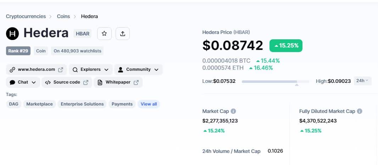The image size is (378, 165).
Task: Select the Hedera breadcrumb item
Action: 89,16
